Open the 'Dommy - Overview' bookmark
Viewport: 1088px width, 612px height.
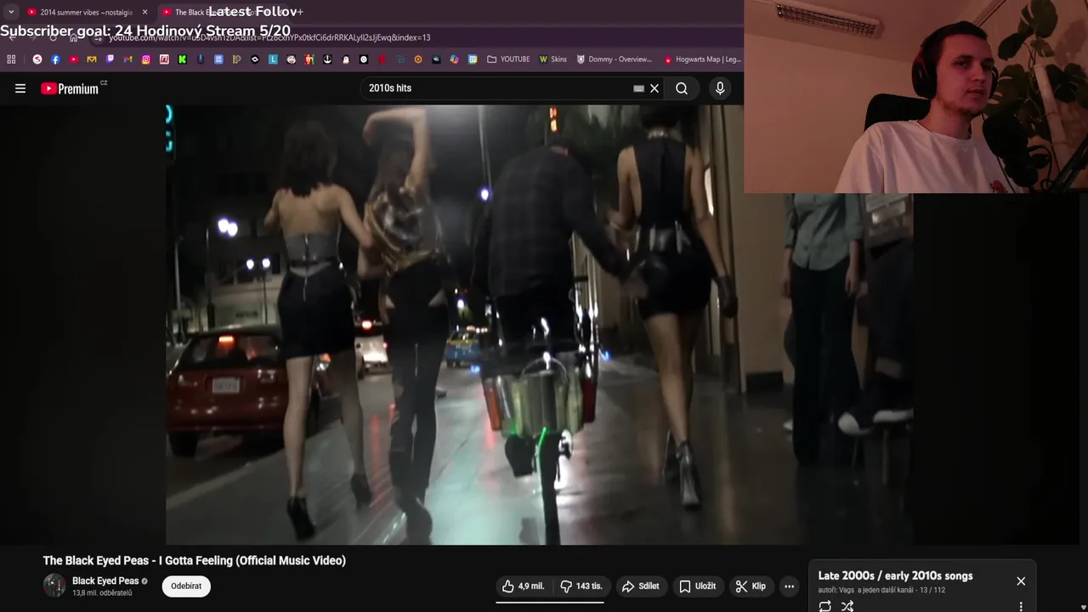[615, 59]
